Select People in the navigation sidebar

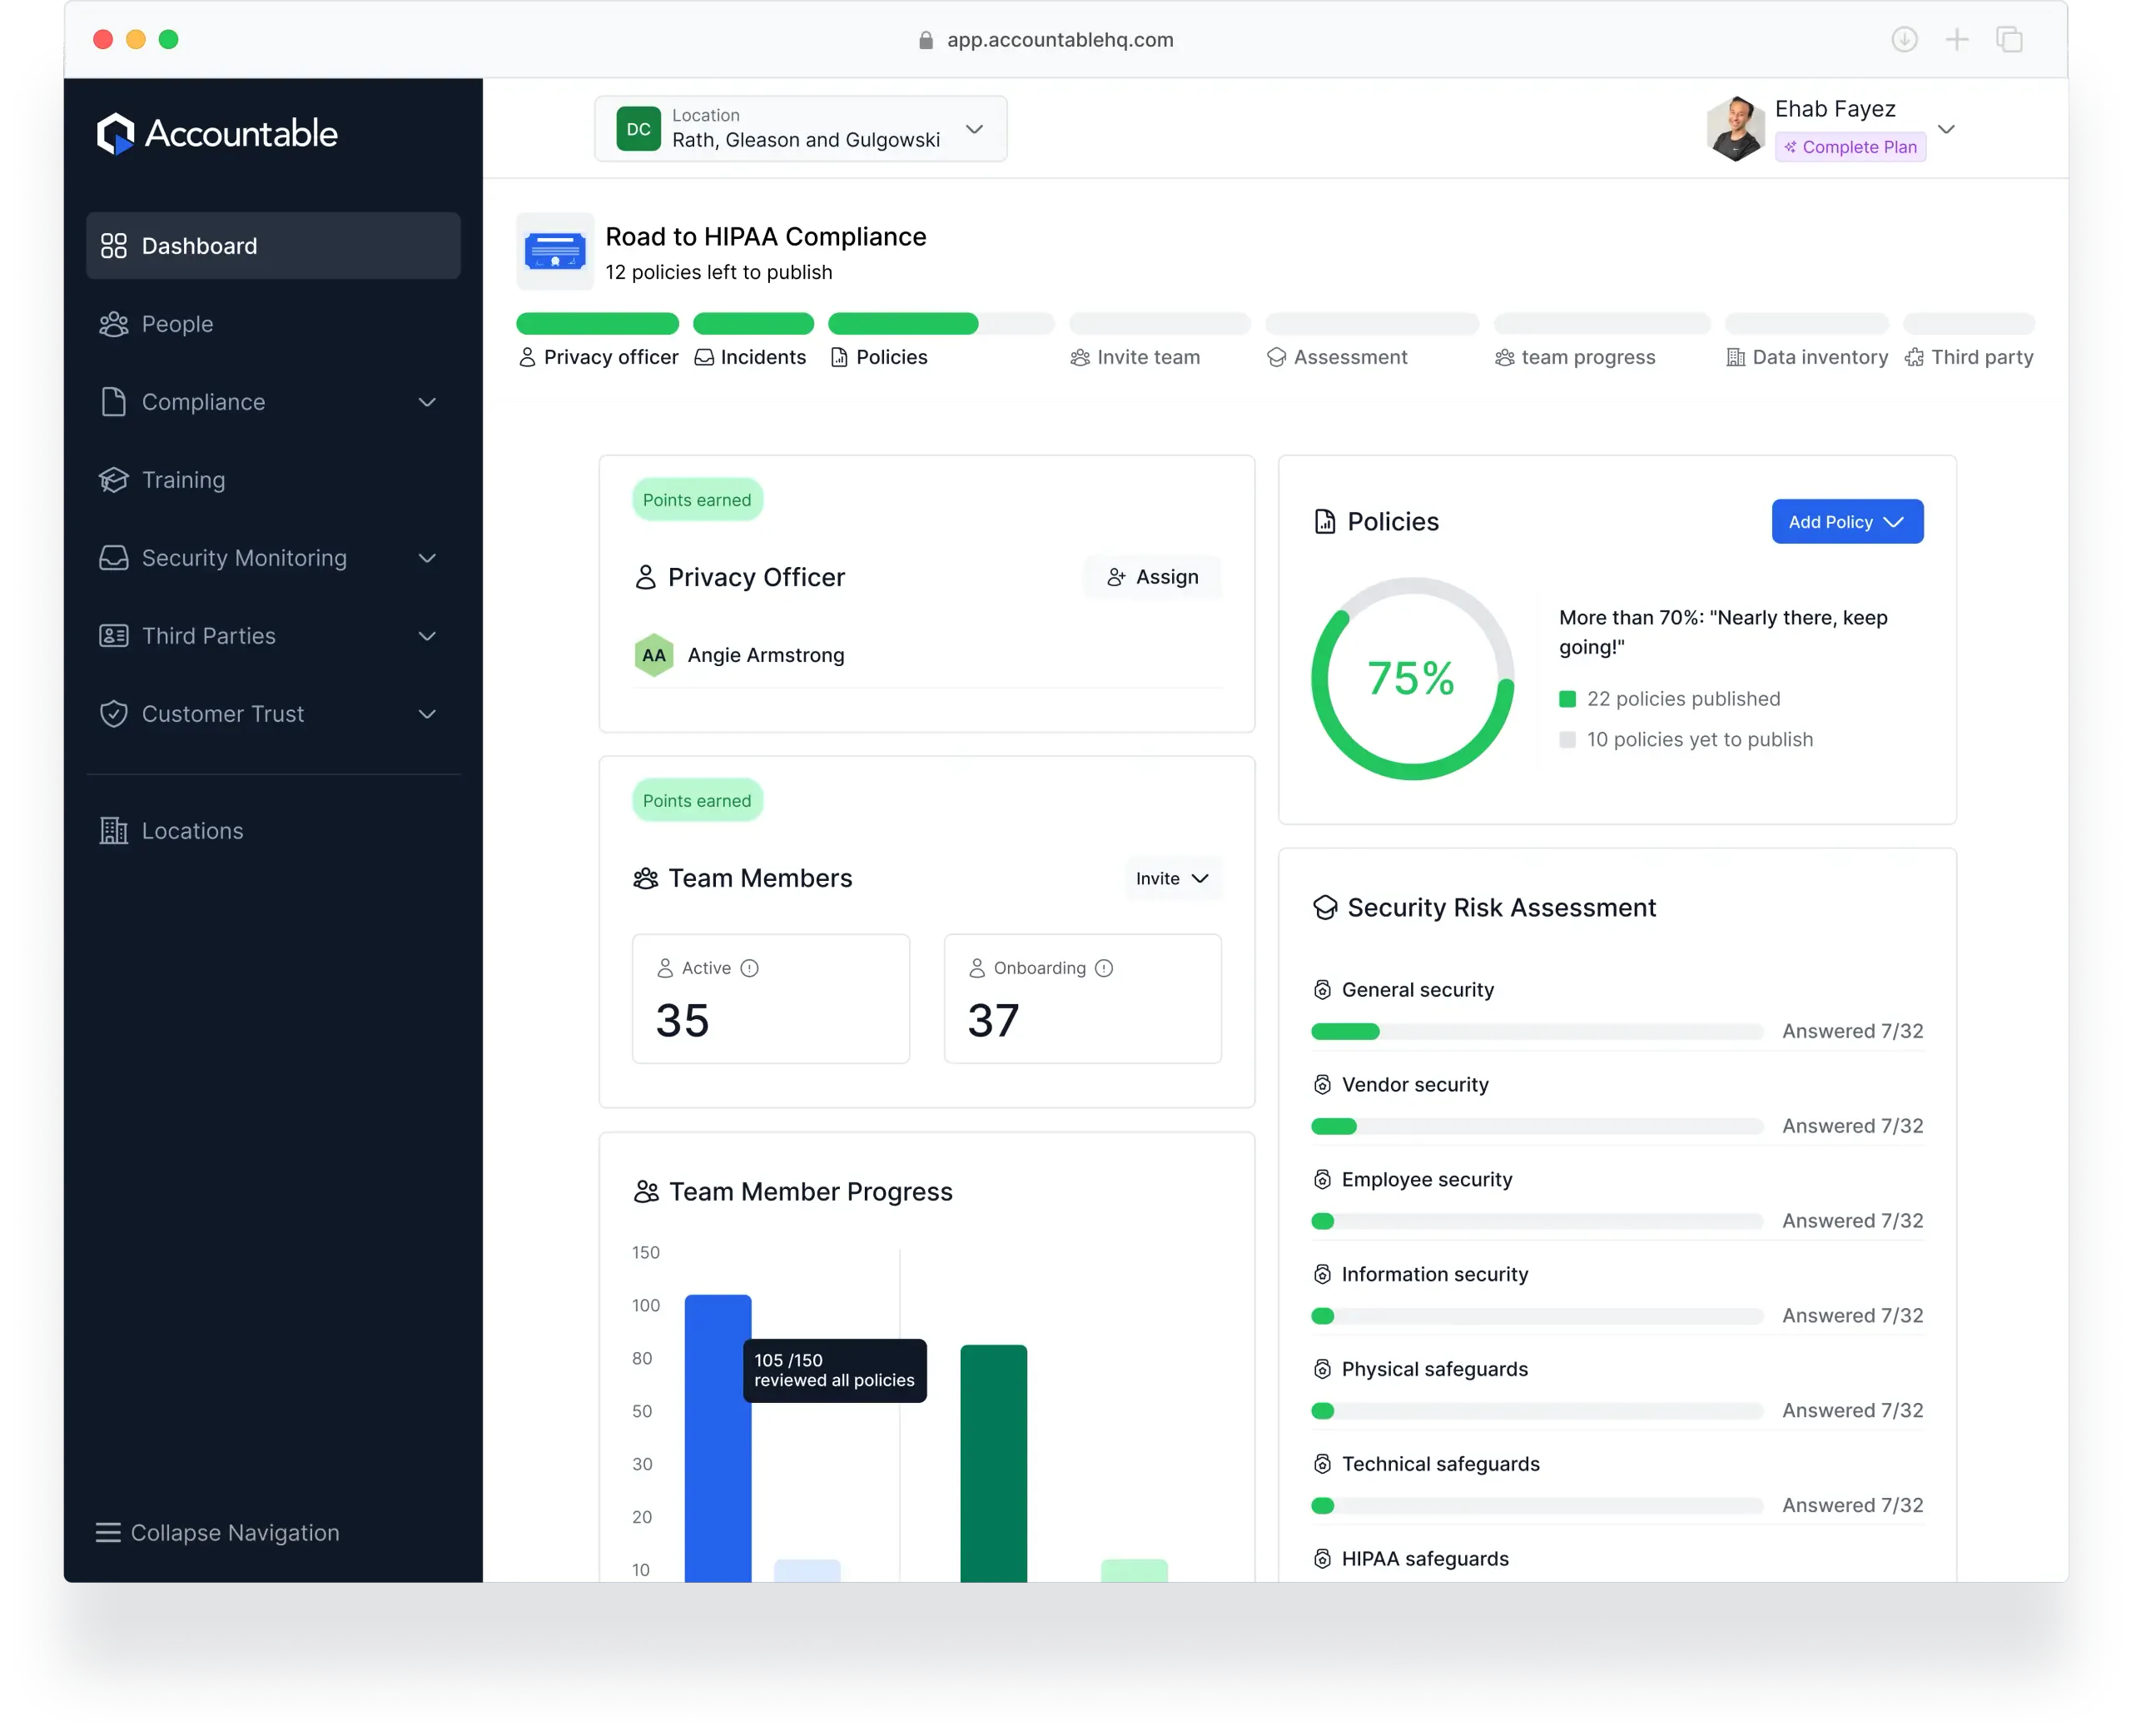click(x=177, y=323)
